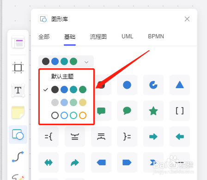Screen dimensions: 207x180
Task: Choose the outline-only color theme row
Action: click(69, 115)
